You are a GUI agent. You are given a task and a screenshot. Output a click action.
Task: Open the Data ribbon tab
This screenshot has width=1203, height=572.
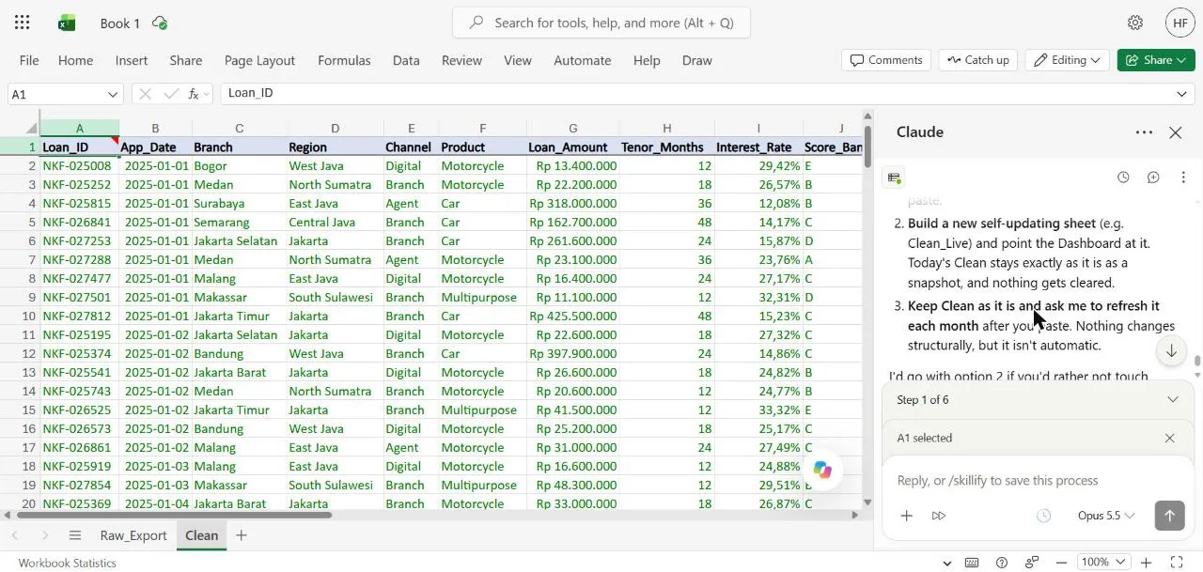(x=406, y=60)
